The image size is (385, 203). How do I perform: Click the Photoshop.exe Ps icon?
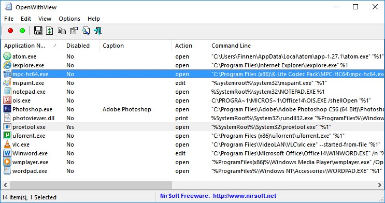(7, 109)
